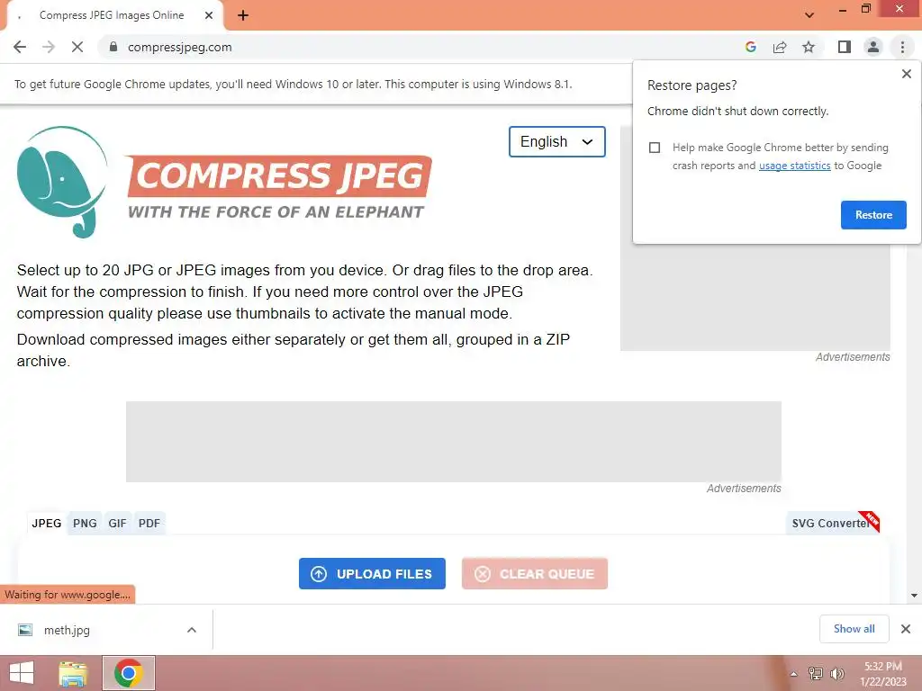Click the Restore button
This screenshot has height=691, width=922.
tap(873, 215)
